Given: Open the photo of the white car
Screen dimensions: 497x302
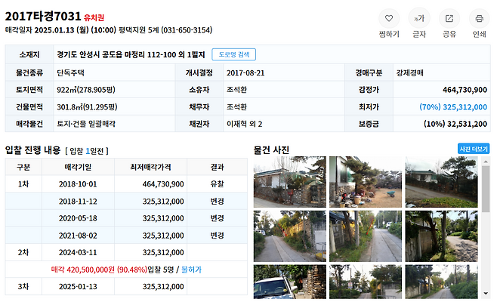Looking at the screenshot, I should coord(290,282).
